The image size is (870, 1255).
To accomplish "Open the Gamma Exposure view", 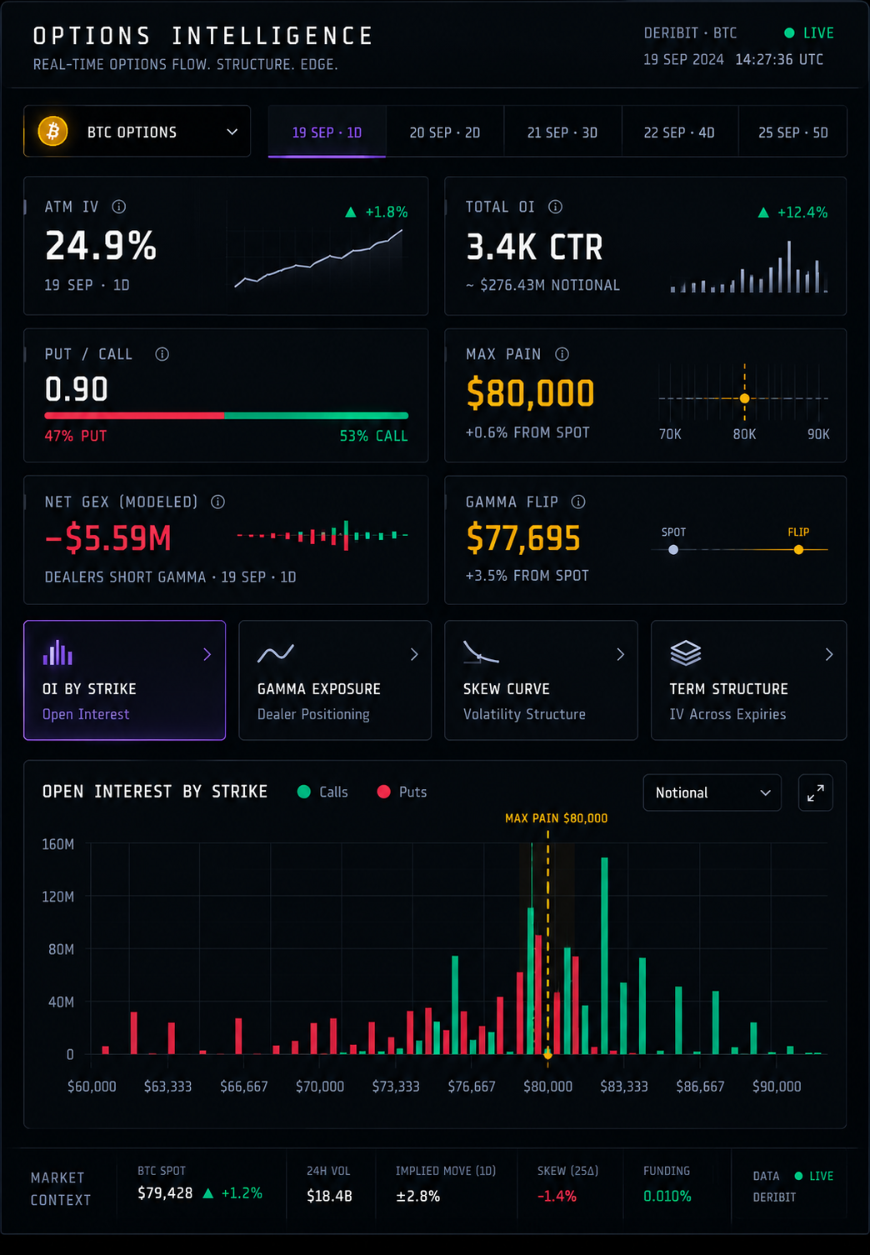I will tap(335, 680).
